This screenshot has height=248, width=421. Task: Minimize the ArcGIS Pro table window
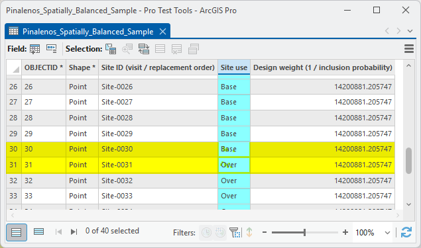tap(347, 10)
